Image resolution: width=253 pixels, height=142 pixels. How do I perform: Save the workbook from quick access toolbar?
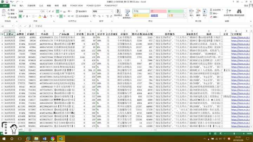(7, 2)
